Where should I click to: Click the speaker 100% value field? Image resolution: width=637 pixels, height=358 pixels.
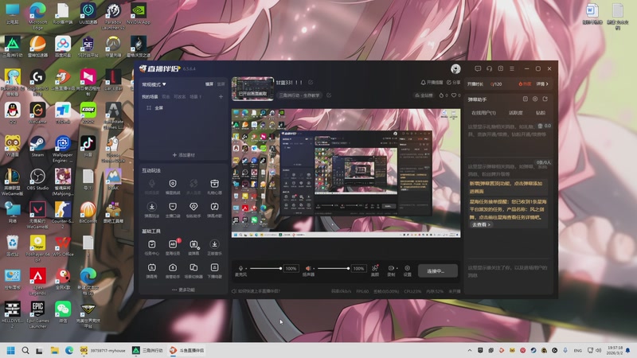(x=358, y=268)
